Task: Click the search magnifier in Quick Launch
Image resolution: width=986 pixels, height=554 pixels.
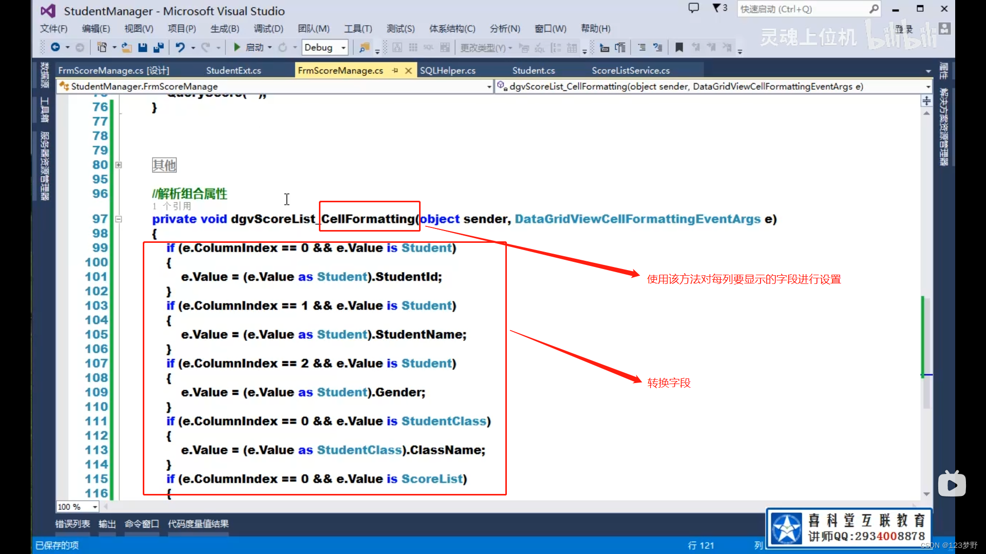Action: (874, 9)
